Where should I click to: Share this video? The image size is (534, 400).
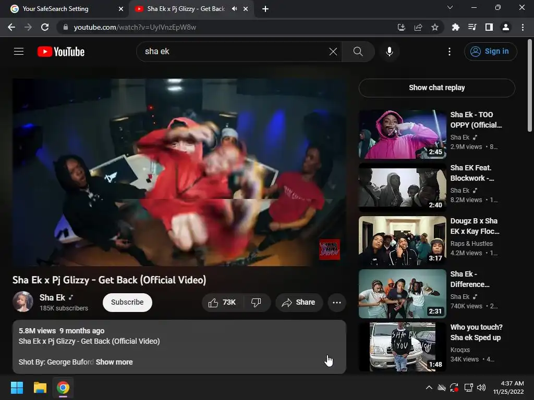pyautogui.click(x=299, y=303)
